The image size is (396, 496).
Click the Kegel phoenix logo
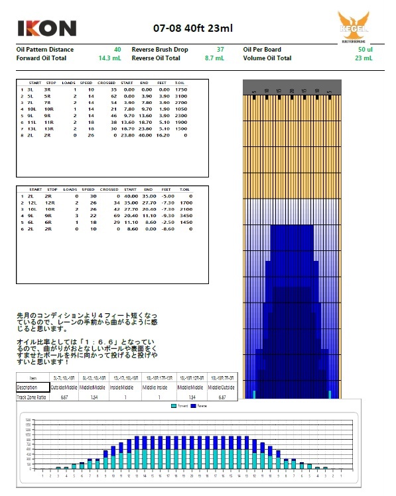tap(354, 28)
